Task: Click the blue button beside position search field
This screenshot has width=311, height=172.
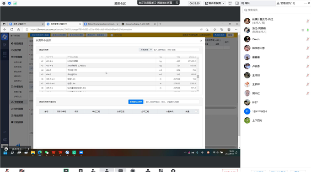Action: point(136,102)
